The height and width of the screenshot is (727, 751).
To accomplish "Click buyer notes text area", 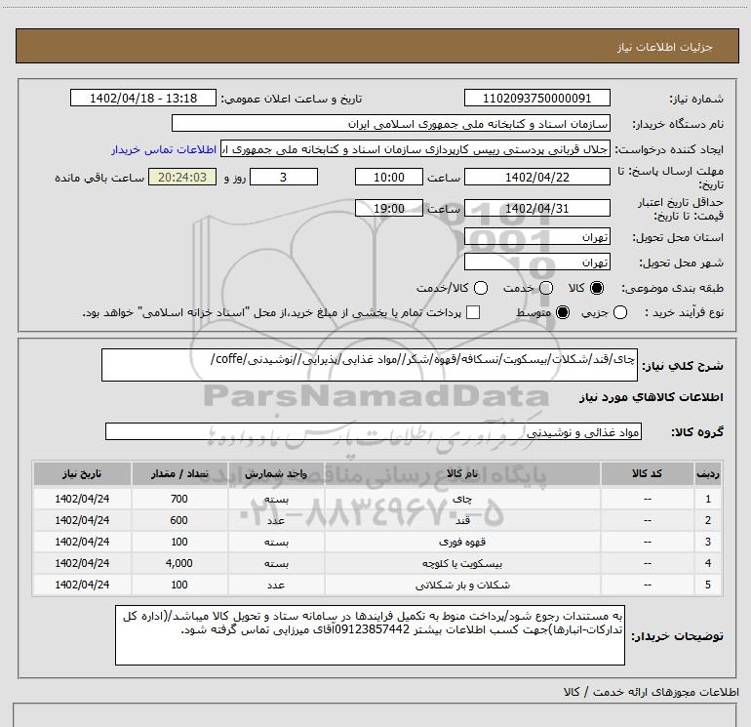I will (370, 635).
